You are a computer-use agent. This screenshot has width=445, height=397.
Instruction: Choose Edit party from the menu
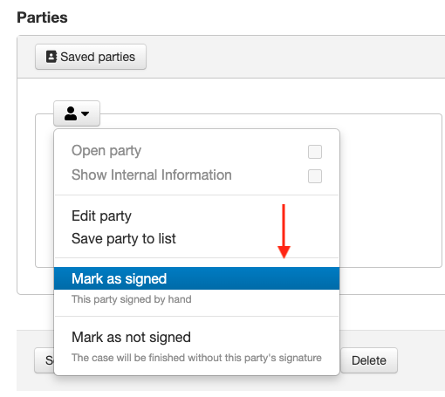(101, 216)
